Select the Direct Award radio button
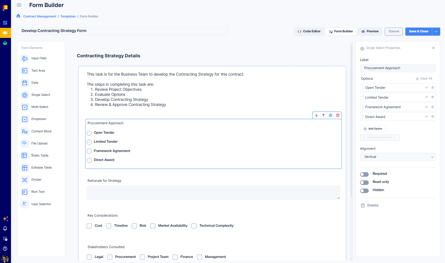 [x=89, y=160]
